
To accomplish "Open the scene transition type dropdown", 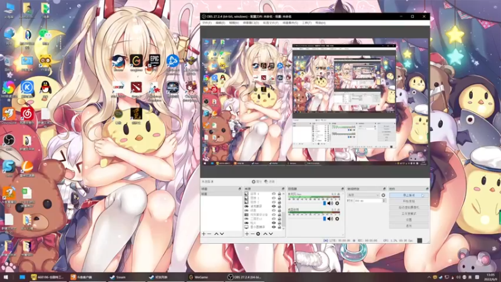I will pyautogui.click(x=364, y=195).
